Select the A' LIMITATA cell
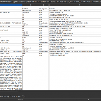101x101 pixels. click(x=11, y=43)
